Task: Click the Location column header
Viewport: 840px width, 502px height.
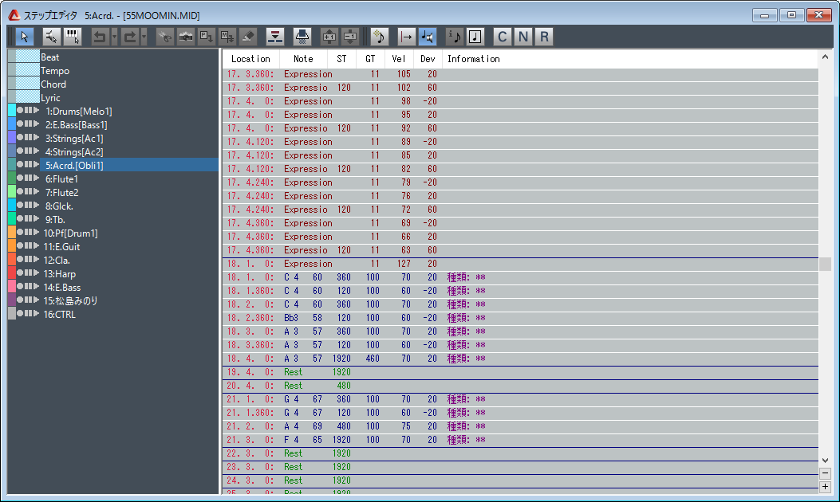Action: pos(250,59)
